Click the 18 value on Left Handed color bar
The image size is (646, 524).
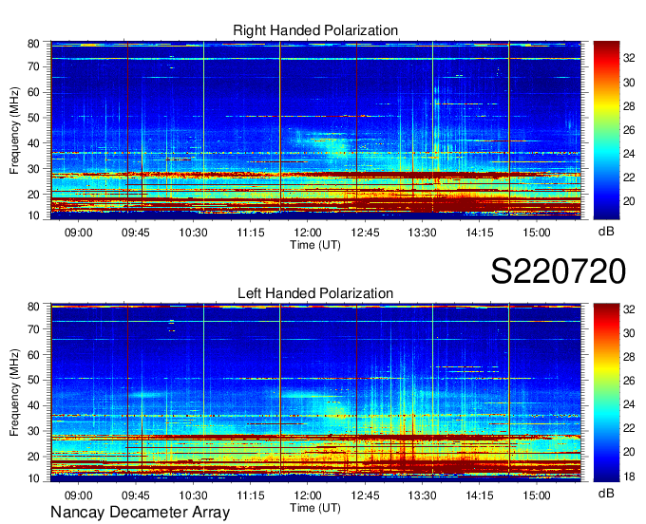tap(629, 477)
